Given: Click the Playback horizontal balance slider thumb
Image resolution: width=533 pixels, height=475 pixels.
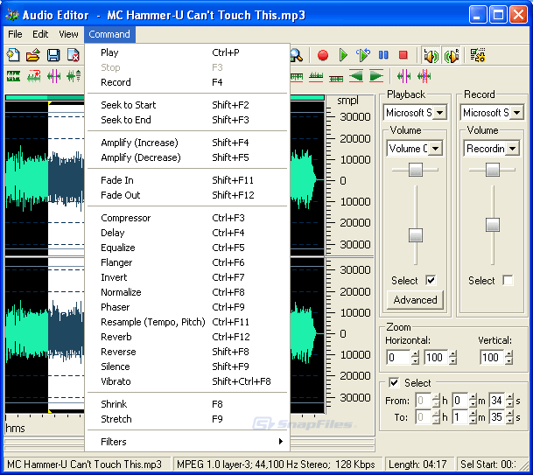Looking at the screenshot, I should coord(415,170).
